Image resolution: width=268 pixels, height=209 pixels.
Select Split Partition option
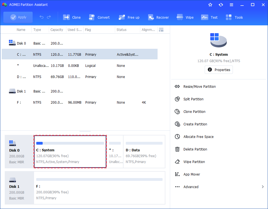coord(193,99)
